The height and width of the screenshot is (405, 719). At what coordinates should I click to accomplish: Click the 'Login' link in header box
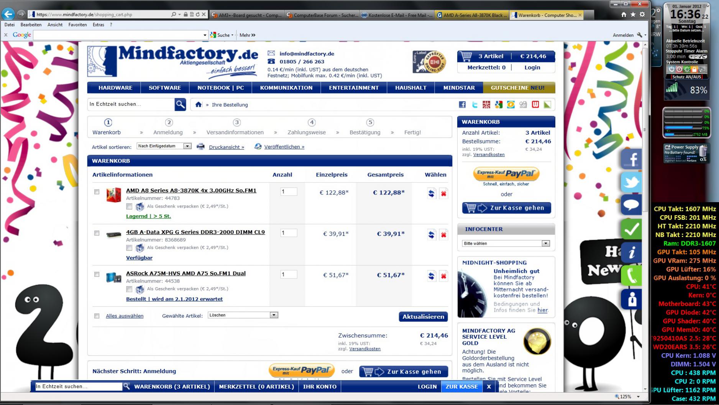tap(532, 67)
